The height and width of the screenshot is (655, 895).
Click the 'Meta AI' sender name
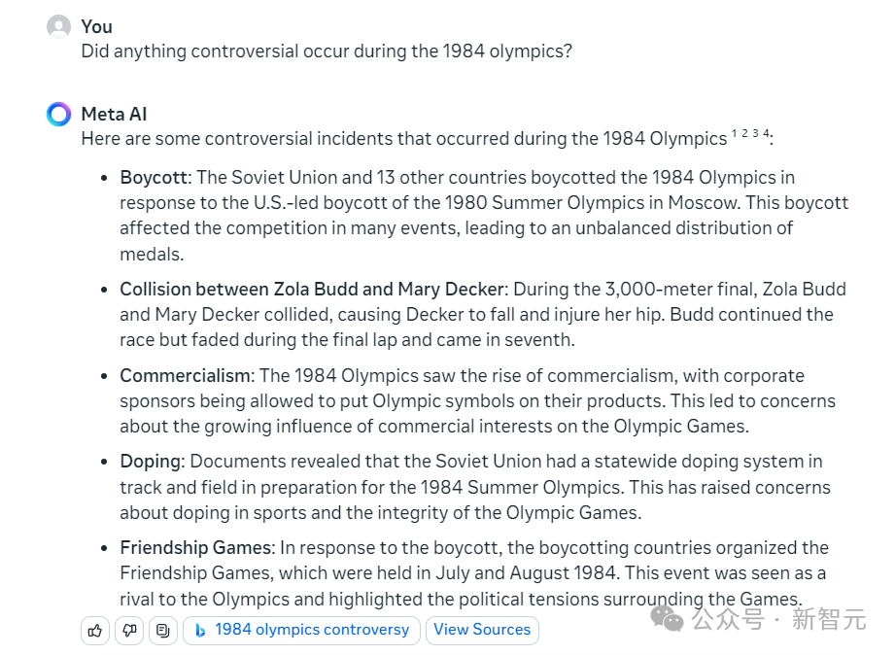[114, 115]
